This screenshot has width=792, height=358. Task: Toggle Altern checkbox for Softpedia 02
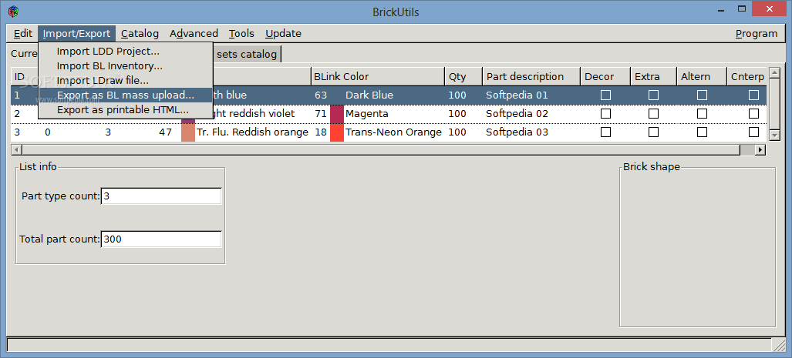coord(702,113)
